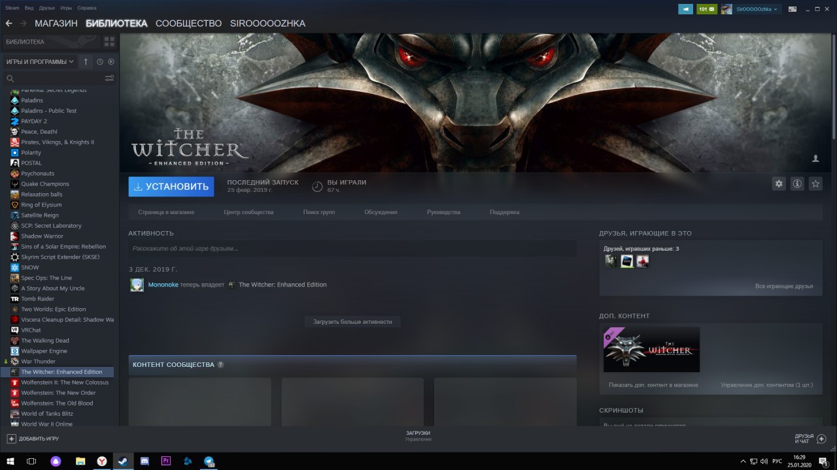Open the Вид menu
837x470 pixels.
click(x=29, y=8)
